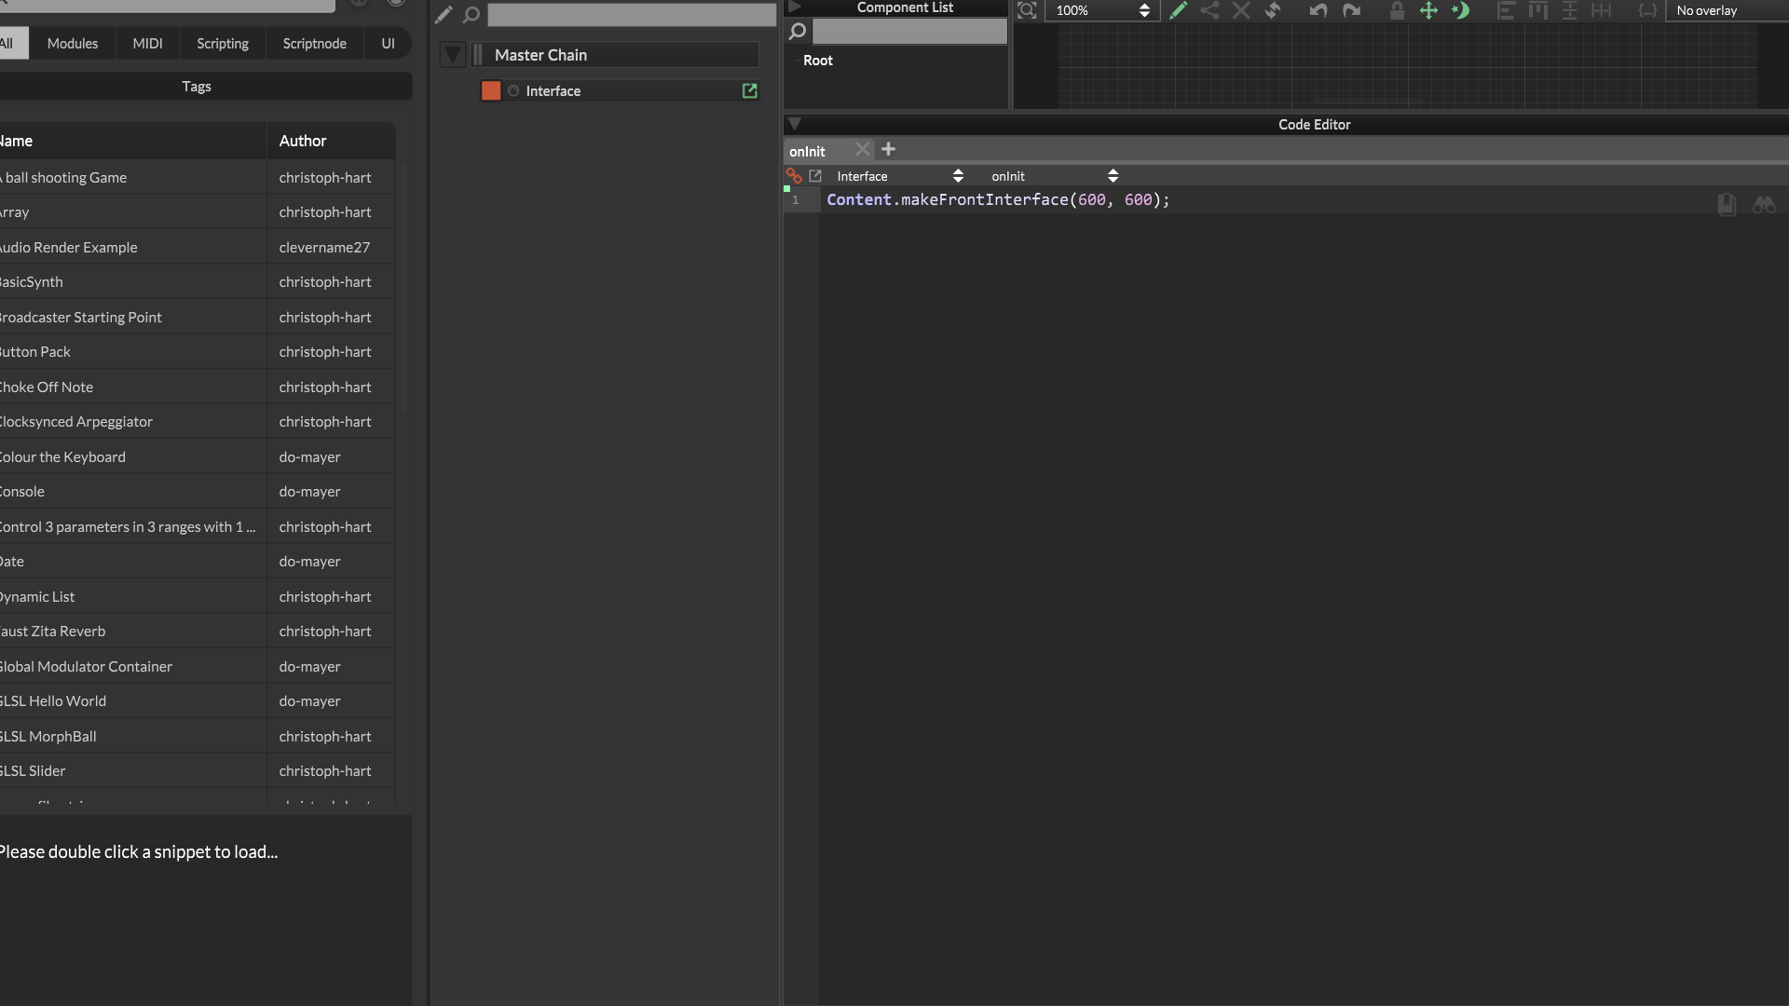
Task: Click the zoom-to-fit icon in the canvas toolbar
Action: pyautogui.click(x=1027, y=10)
